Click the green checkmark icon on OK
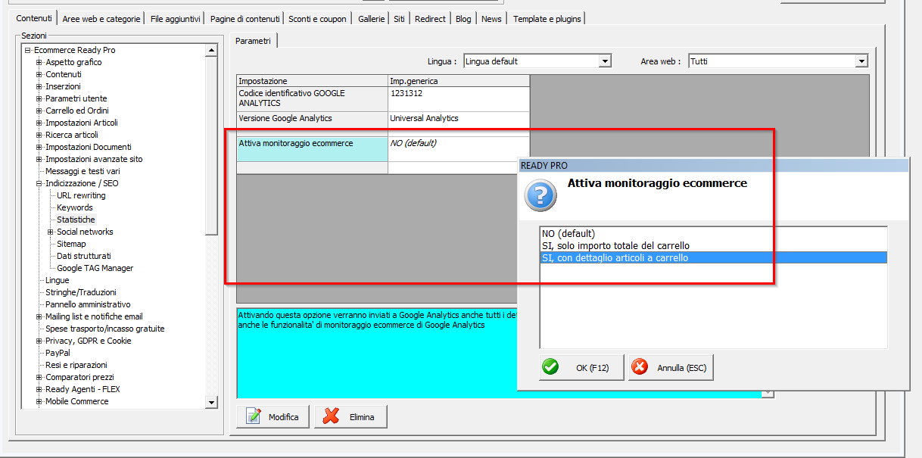Viewport: 922px width, 458px height. click(550, 367)
